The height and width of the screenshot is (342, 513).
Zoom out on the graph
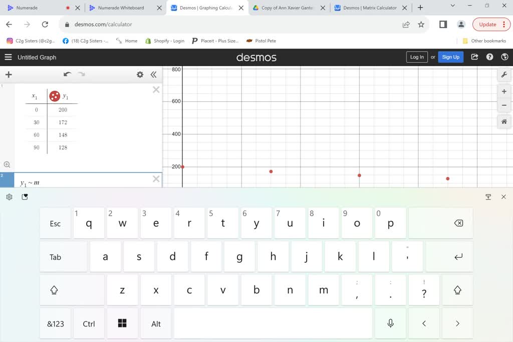pyautogui.click(x=504, y=105)
